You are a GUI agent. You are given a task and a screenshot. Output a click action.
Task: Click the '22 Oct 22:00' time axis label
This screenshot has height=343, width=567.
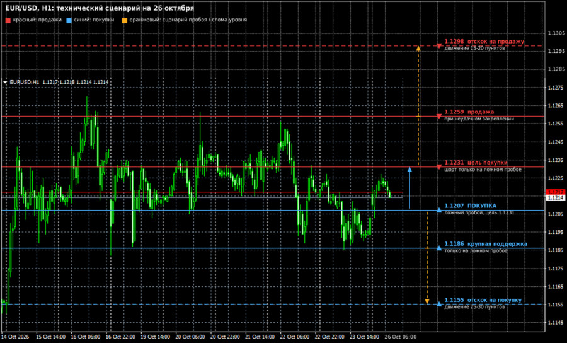pos(329,337)
